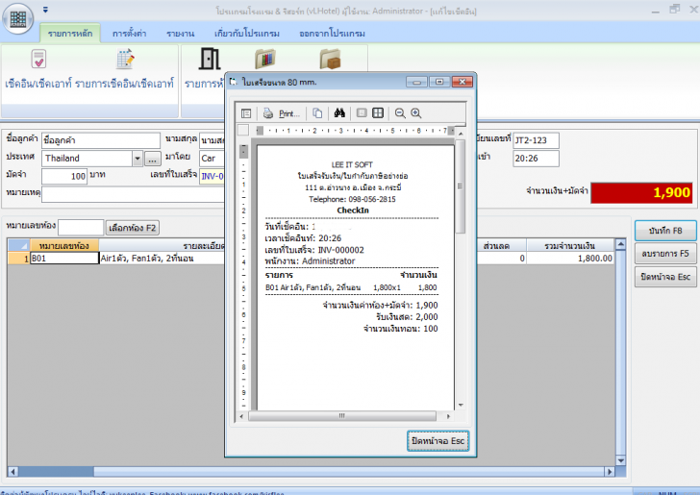
Task: Close the ใบเสร็จขนาด 80 mm. dialog
Action: point(462,82)
